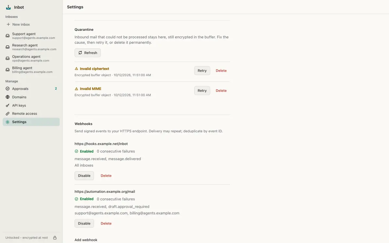
Task: Click 'message.received, draft.approval_required' events text
Action: [112, 207]
